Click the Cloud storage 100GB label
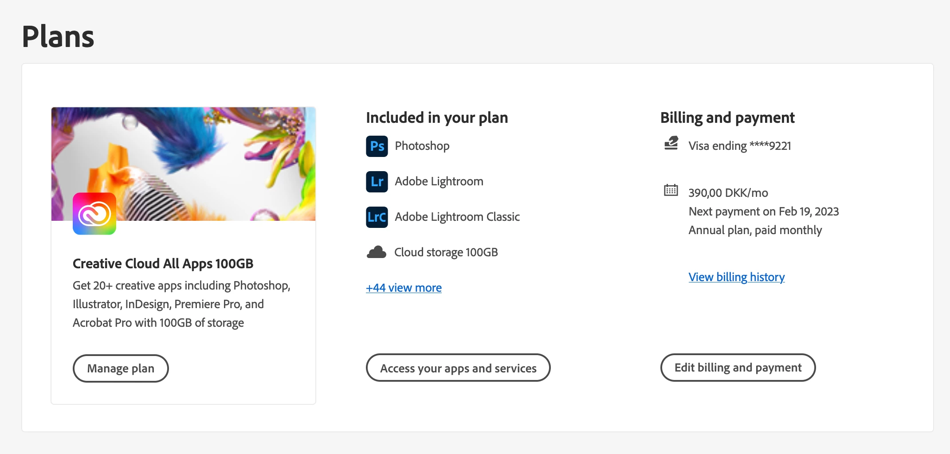Screen dimensions: 950x454 click(x=446, y=252)
